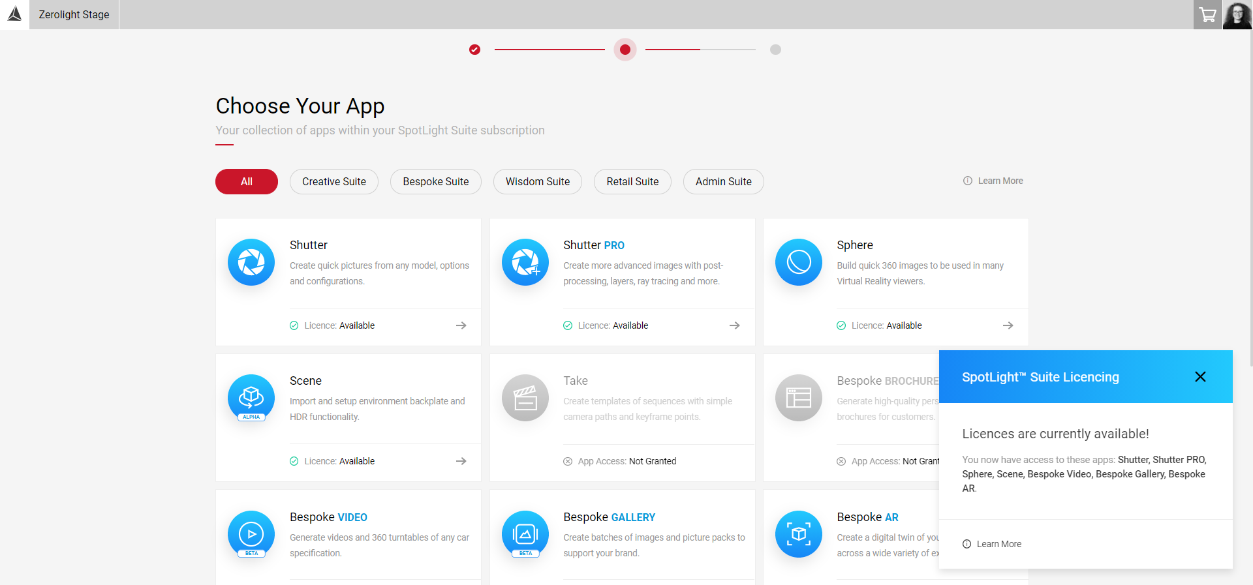Image resolution: width=1253 pixels, height=585 pixels.
Task: Filter by Bespoke Suite
Action: (x=436, y=181)
